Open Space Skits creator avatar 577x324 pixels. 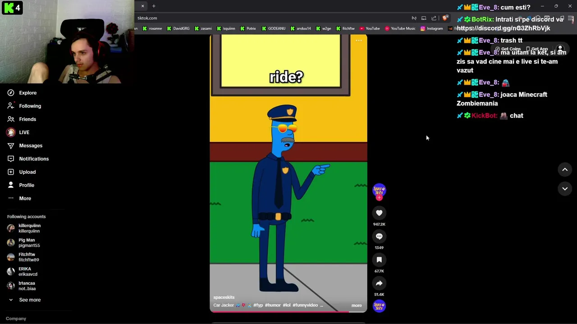(x=379, y=190)
